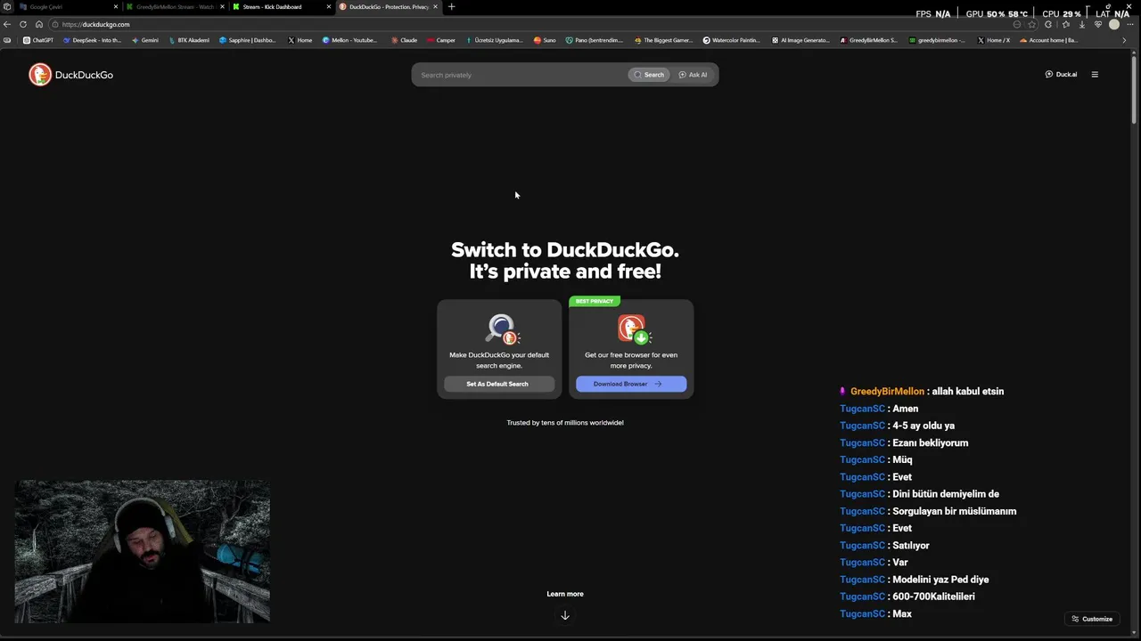This screenshot has height=641, width=1141.
Task: Click the page vertical scrollbar
Action: tap(1135, 89)
